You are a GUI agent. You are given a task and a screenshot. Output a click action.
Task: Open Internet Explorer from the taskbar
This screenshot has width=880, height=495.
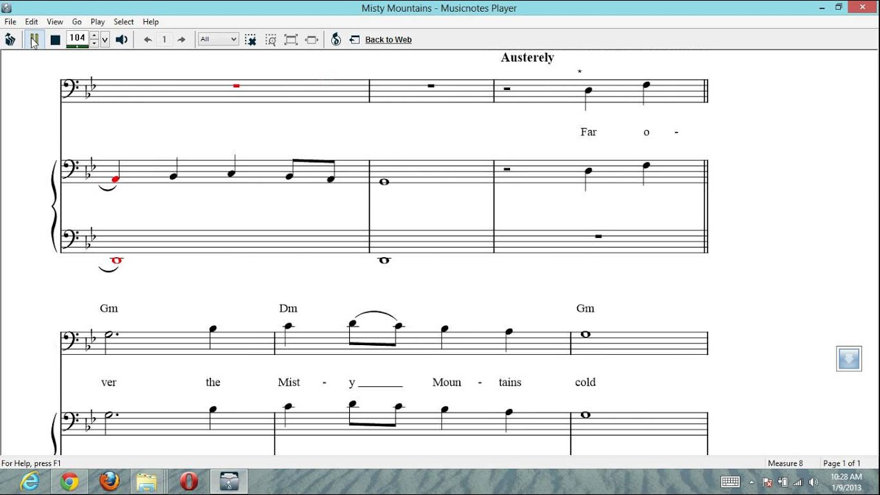[30, 481]
